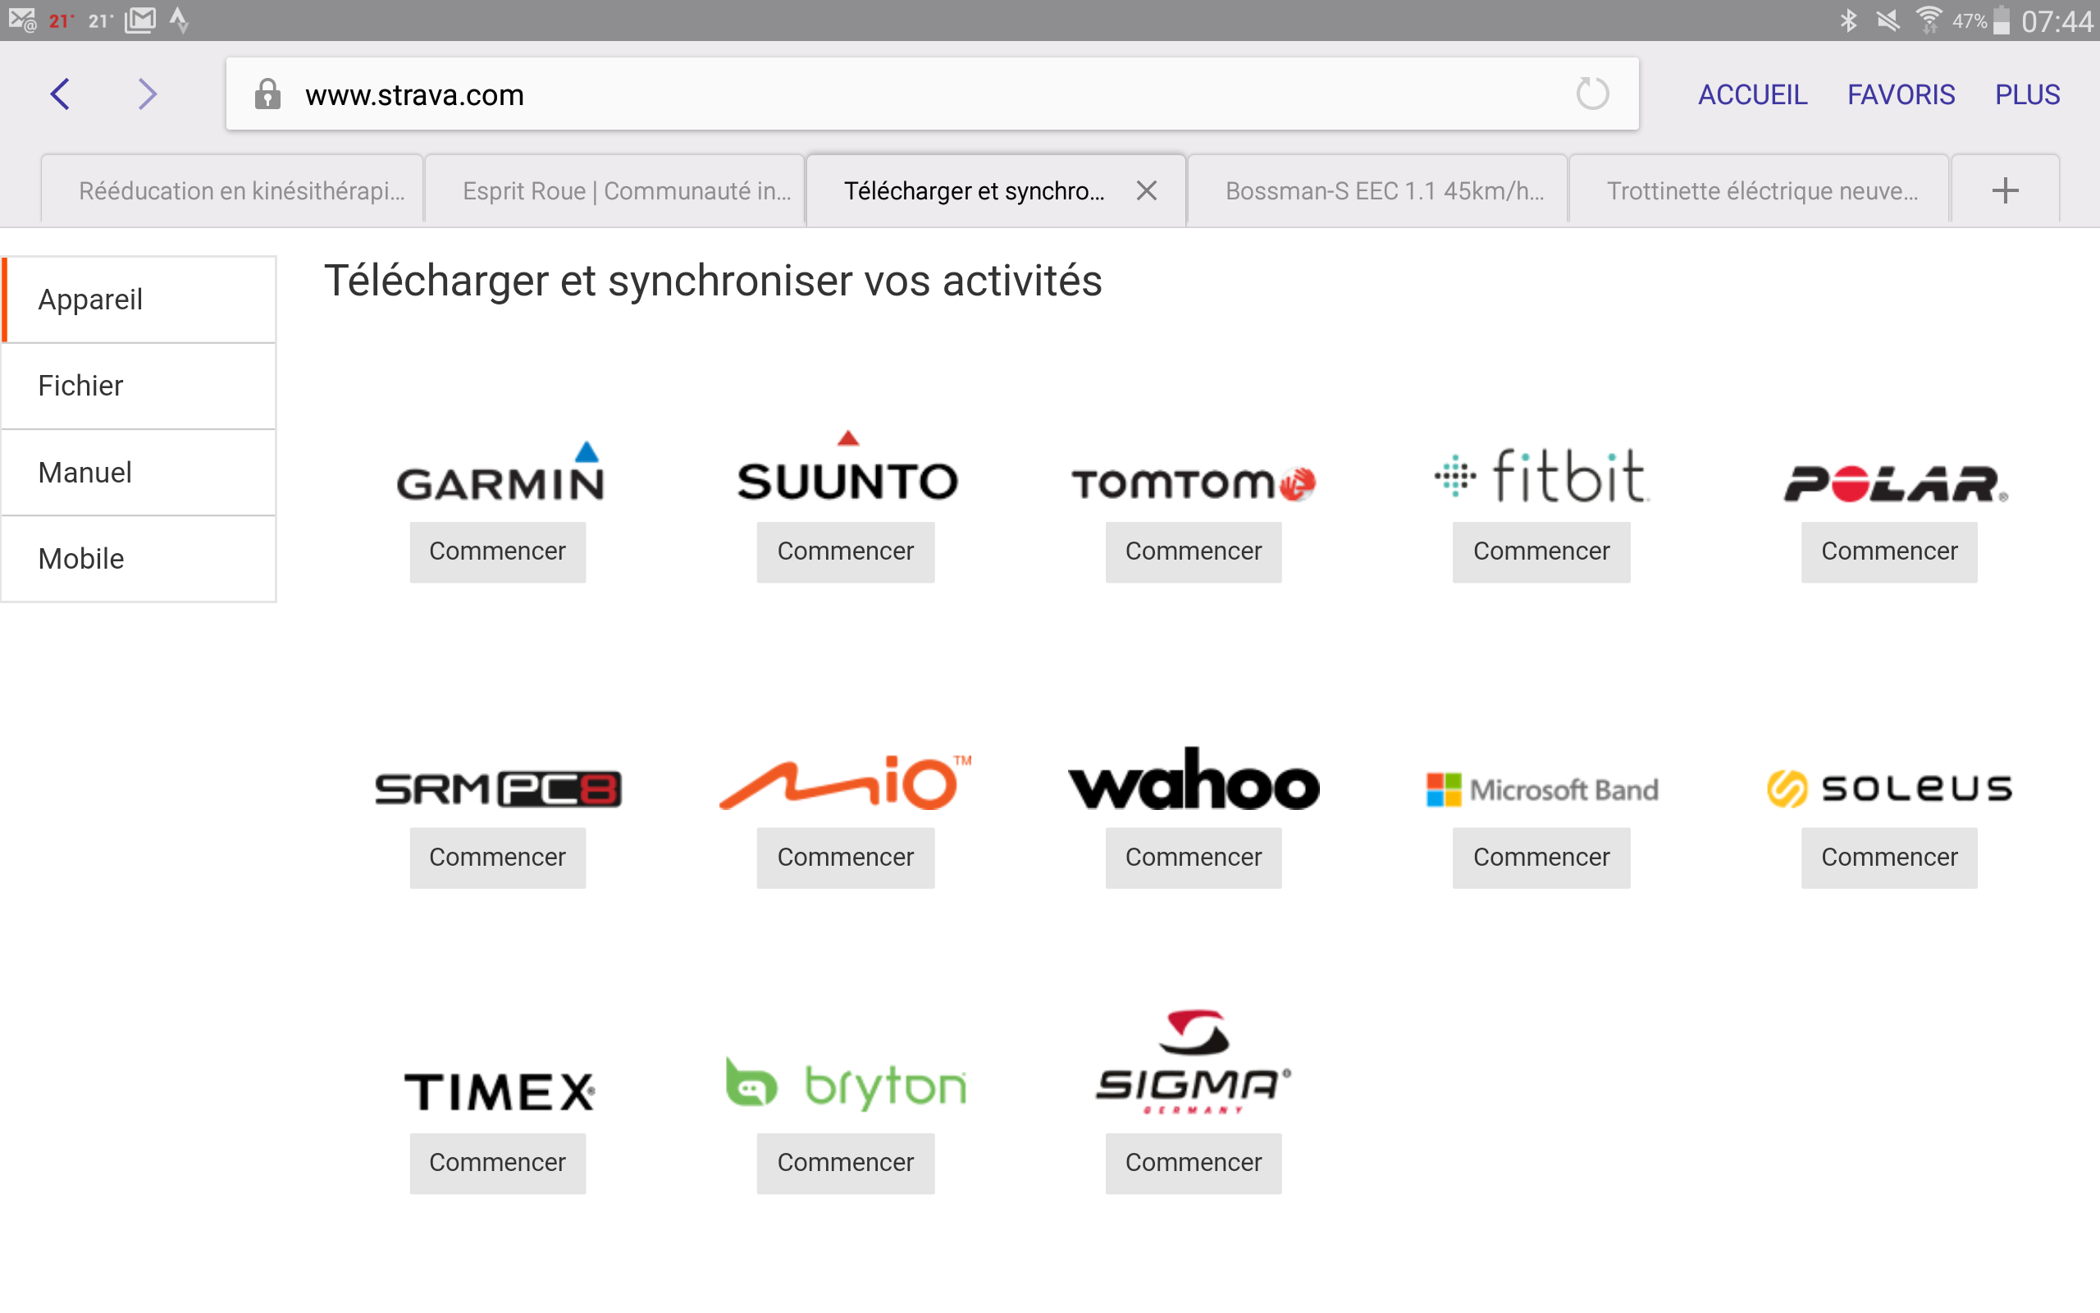Click the Soleus logo
The image size is (2100, 1313).
pyautogui.click(x=1889, y=789)
